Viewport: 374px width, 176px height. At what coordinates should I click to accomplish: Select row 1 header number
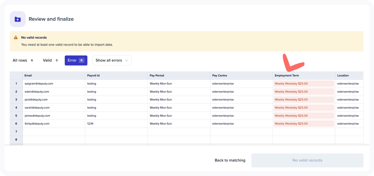point(16,84)
